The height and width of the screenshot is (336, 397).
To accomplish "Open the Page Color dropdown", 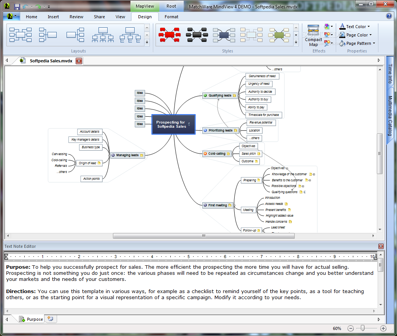I will coord(356,35).
